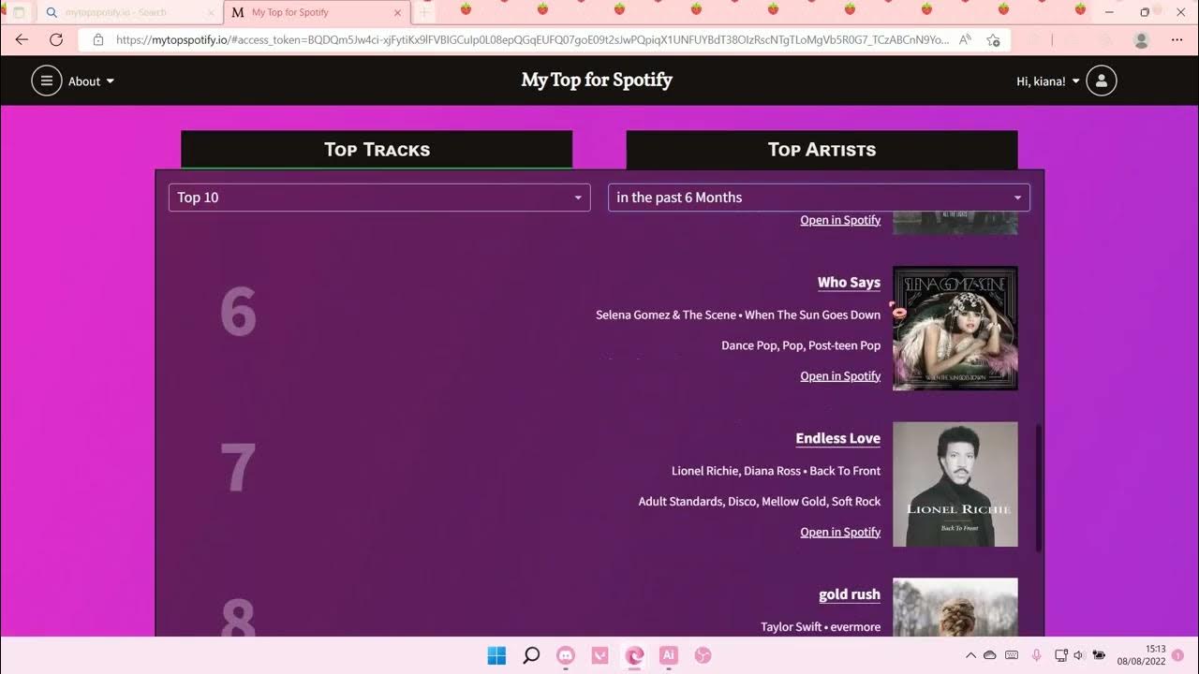Click the Taylor Swift evermore album cover

955,608
